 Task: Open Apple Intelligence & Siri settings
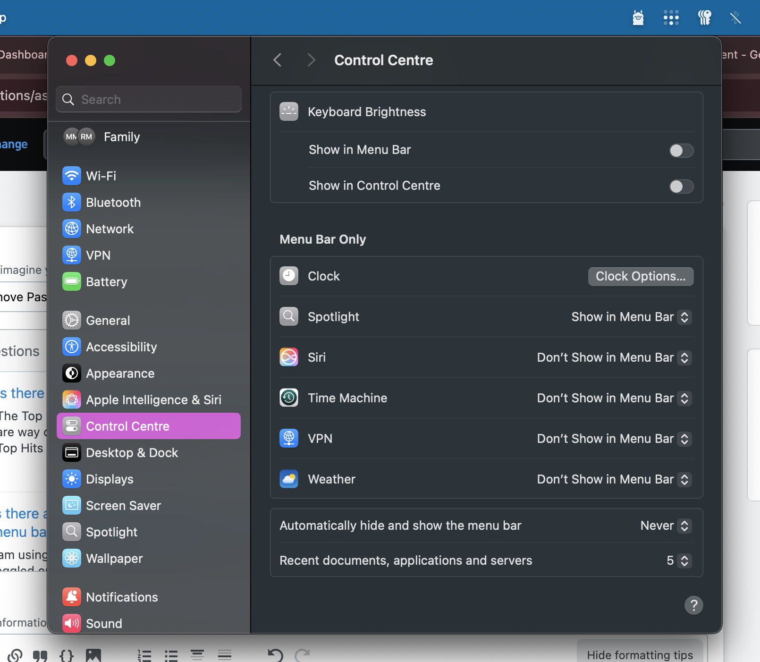[x=149, y=400]
